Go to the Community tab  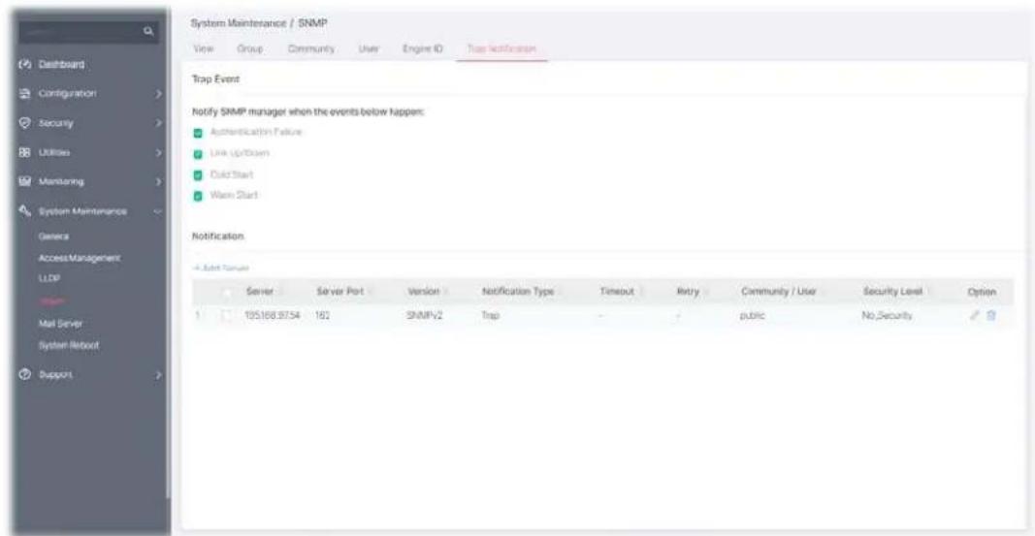click(311, 48)
